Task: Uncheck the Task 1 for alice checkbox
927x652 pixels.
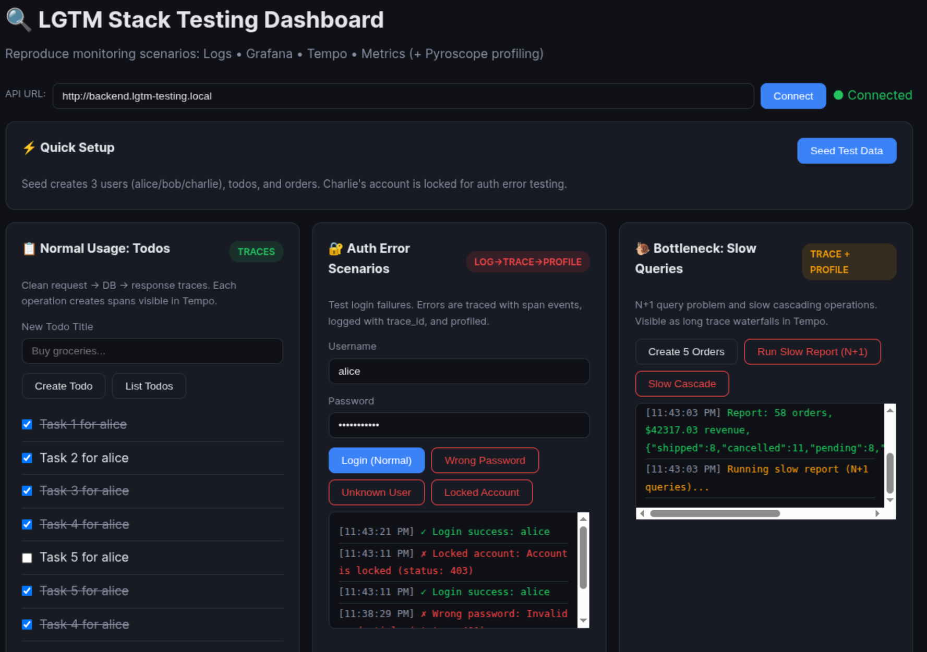Action: pyautogui.click(x=27, y=425)
